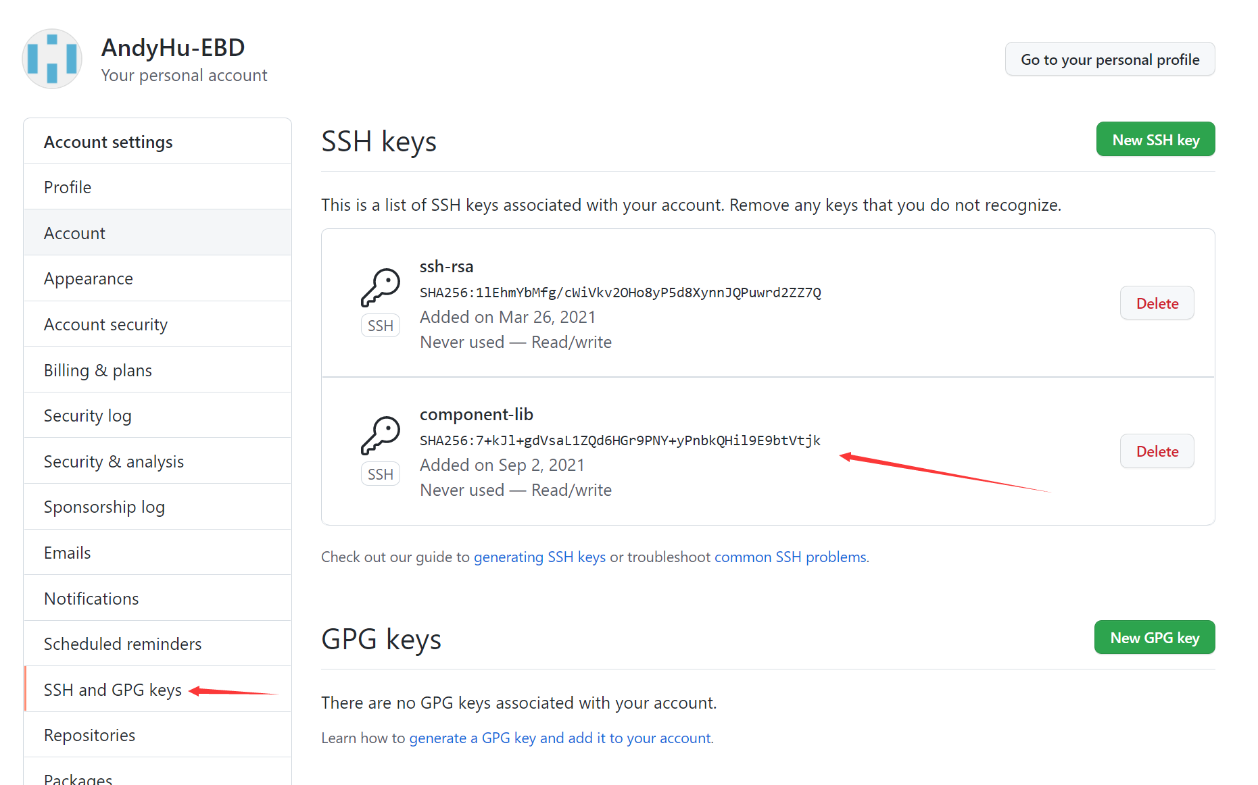Open common SSH problems link
The image size is (1258, 785).
[x=792, y=557]
